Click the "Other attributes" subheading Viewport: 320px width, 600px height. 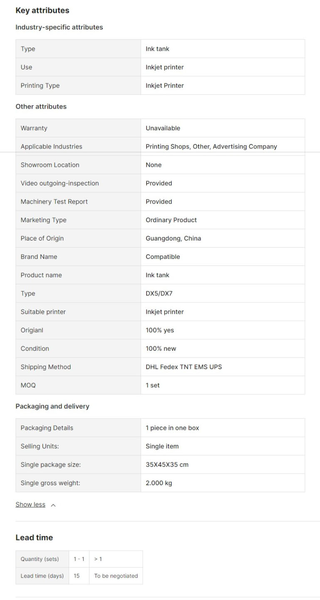pyautogui.click(x=41, y=107)
